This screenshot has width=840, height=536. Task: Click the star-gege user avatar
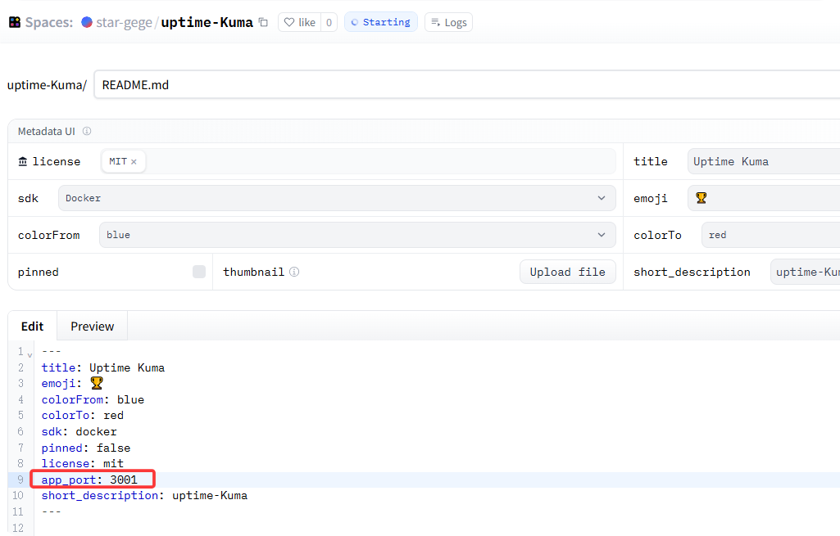87,22
